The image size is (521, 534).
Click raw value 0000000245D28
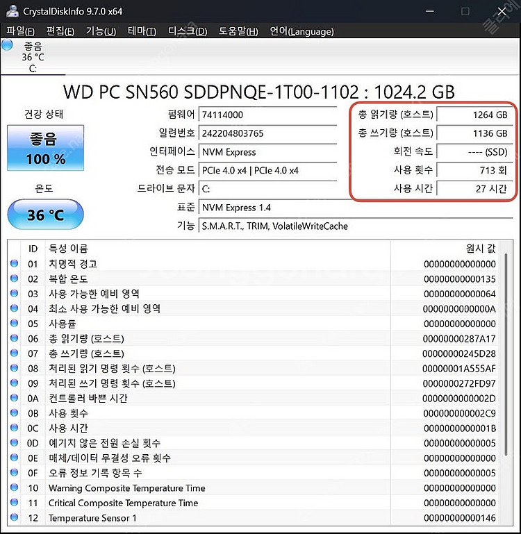point(459,354)
